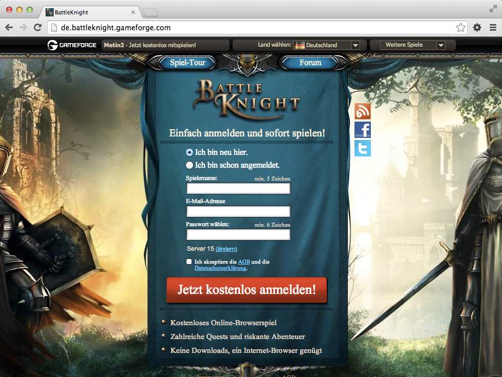Bookmark this page with the star

pyautogui.click(x=461, y=28)
